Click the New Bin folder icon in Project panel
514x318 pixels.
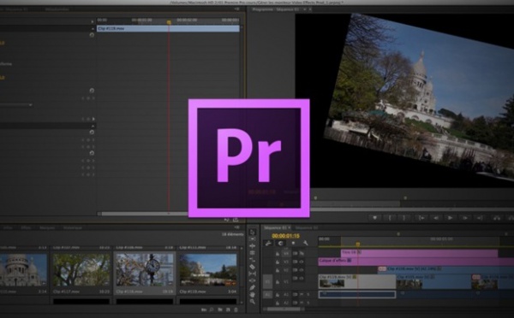220,309
